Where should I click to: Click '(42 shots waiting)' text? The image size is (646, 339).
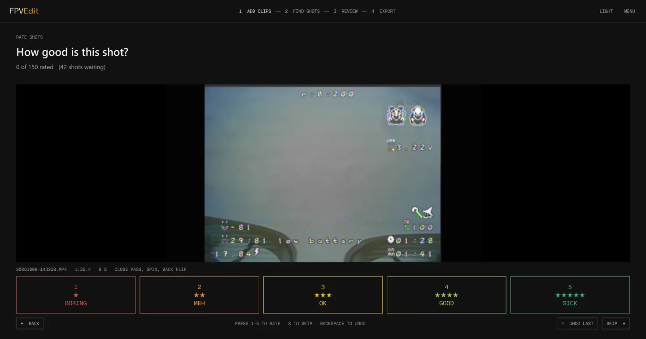82,67
